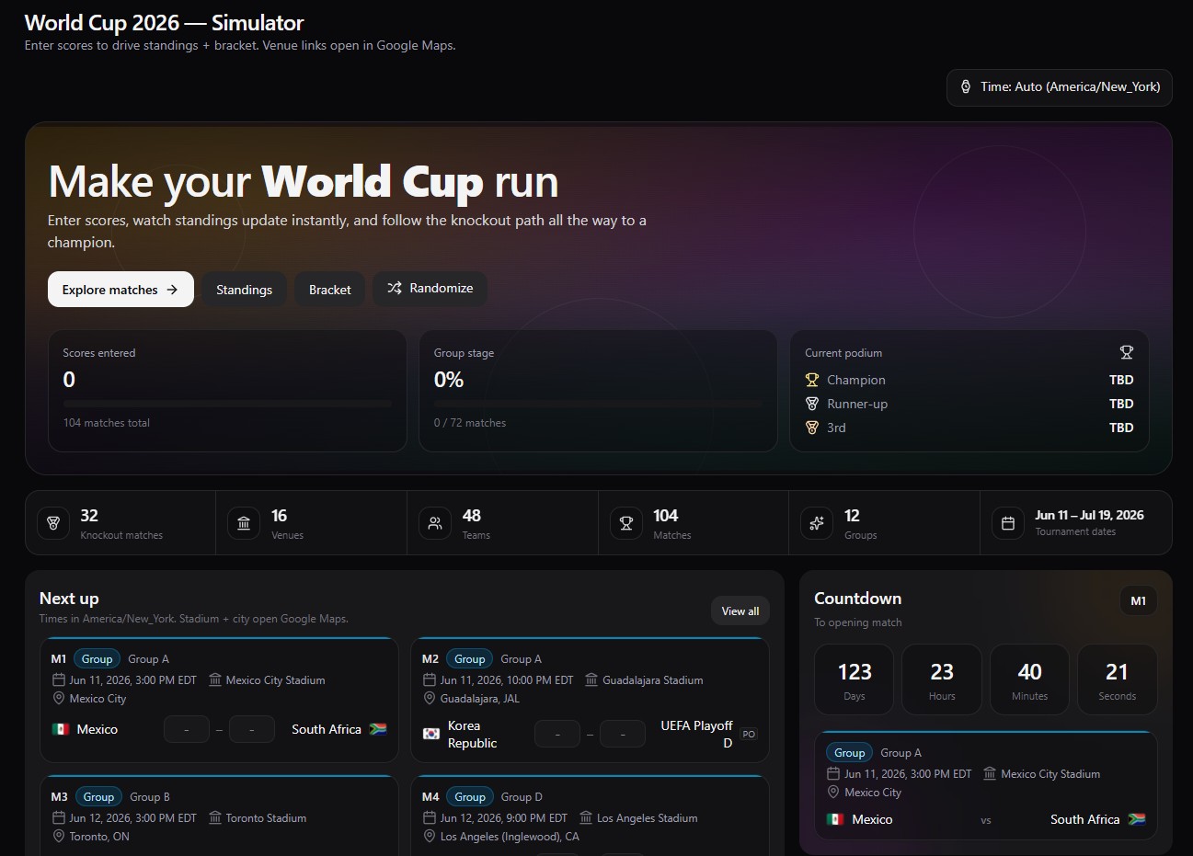Click the Group badge in Countdown card

(x=849, y=753)
